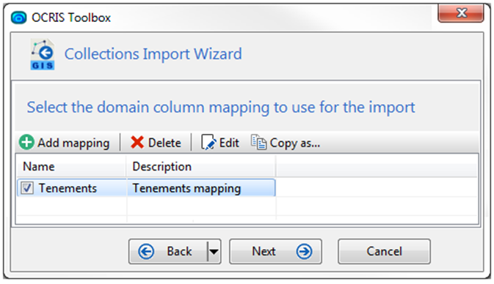Sort by the Name column header
The height and width of the screenshot is (284, 494).
click(x=71, y=166)
